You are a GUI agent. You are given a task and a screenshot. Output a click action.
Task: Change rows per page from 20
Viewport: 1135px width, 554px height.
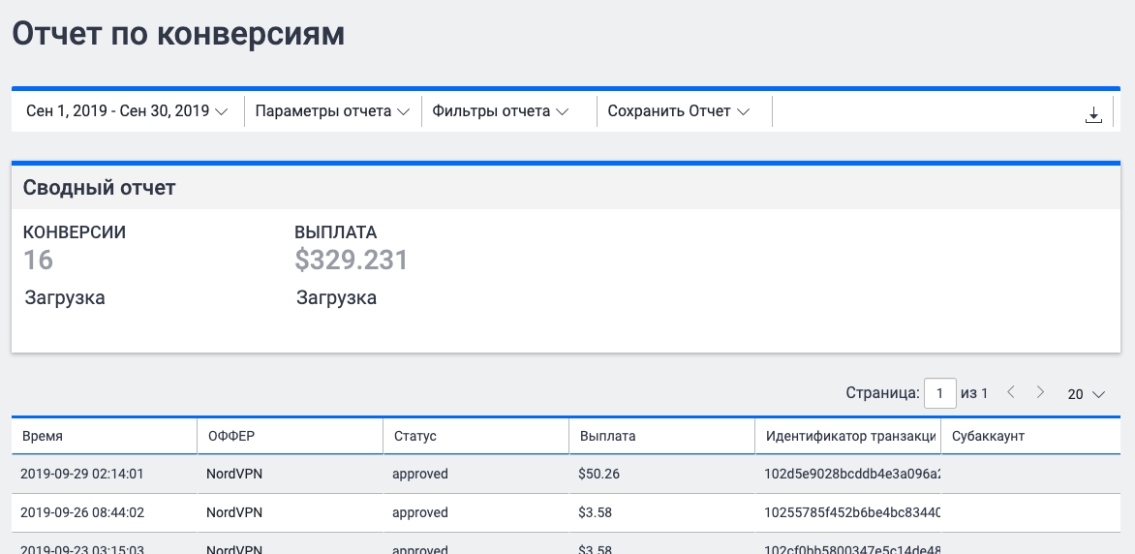coord(1086,394)
